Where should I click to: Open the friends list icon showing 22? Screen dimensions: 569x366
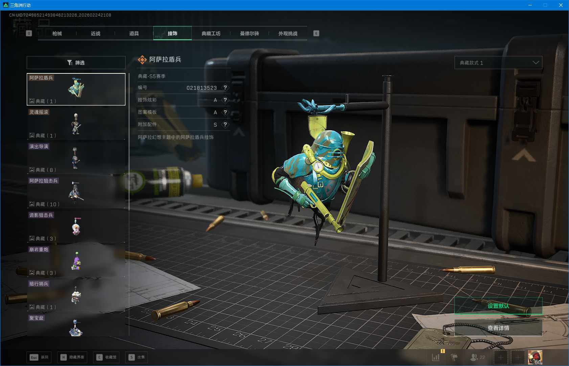click(477, 357)
